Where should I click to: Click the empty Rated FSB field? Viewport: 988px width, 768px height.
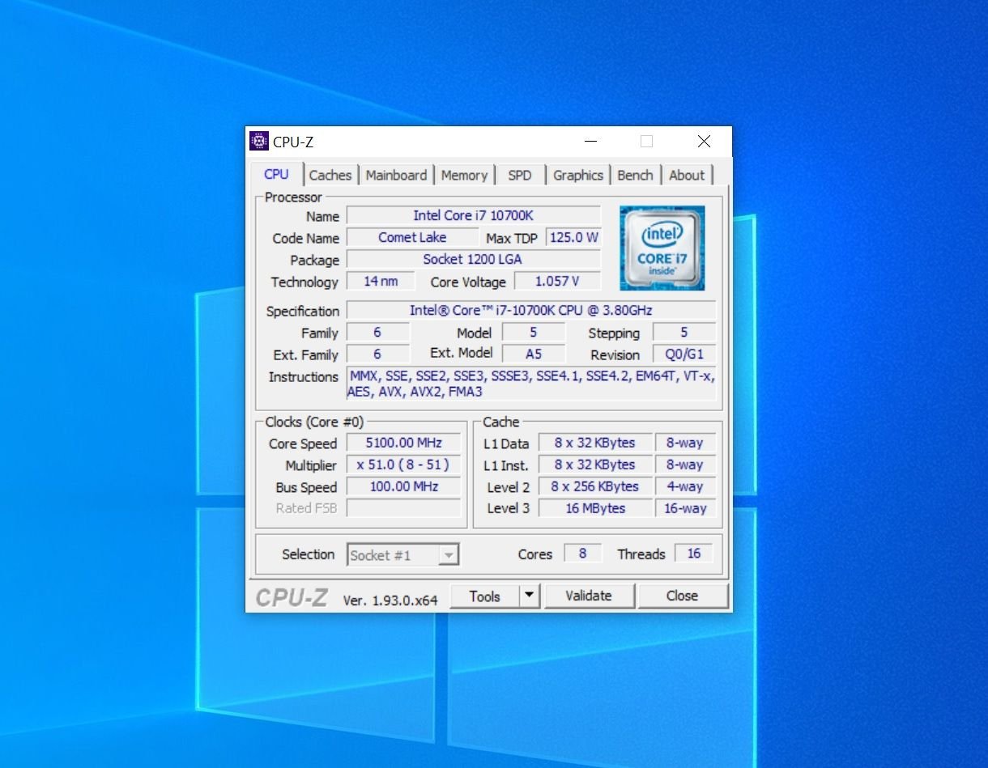[x=403, y=508]
